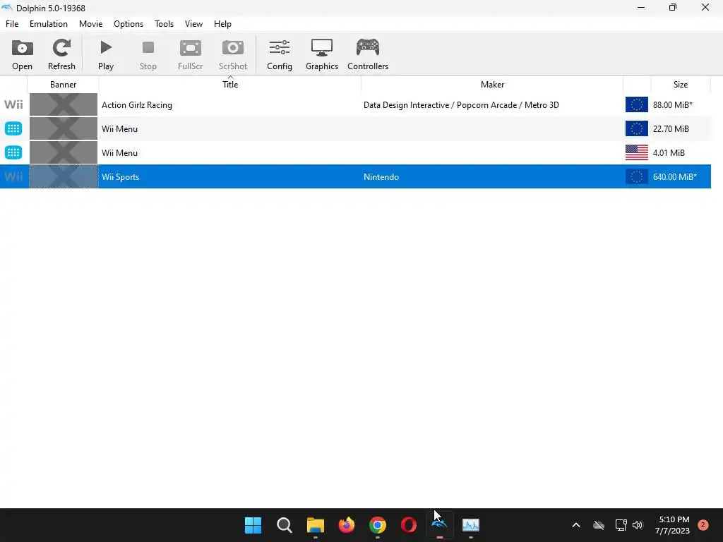Open the notification badge showing 2
This screenshot has height=542, width=723.
tap(703, 525)
